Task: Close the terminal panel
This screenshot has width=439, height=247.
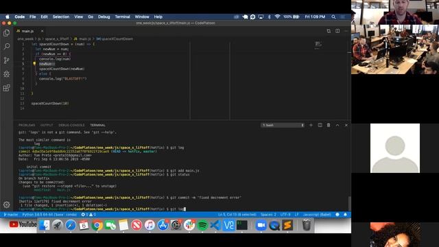Action: point(346,125)
